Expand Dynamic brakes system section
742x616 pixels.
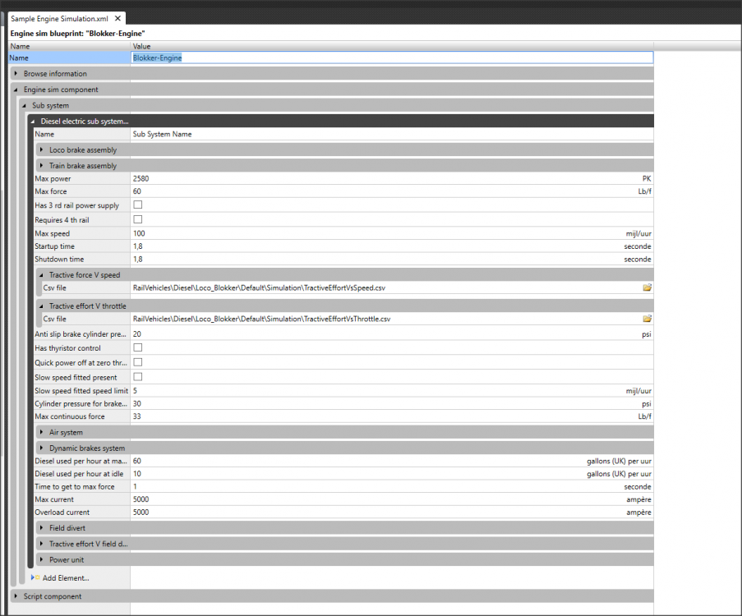click(41, 448)
